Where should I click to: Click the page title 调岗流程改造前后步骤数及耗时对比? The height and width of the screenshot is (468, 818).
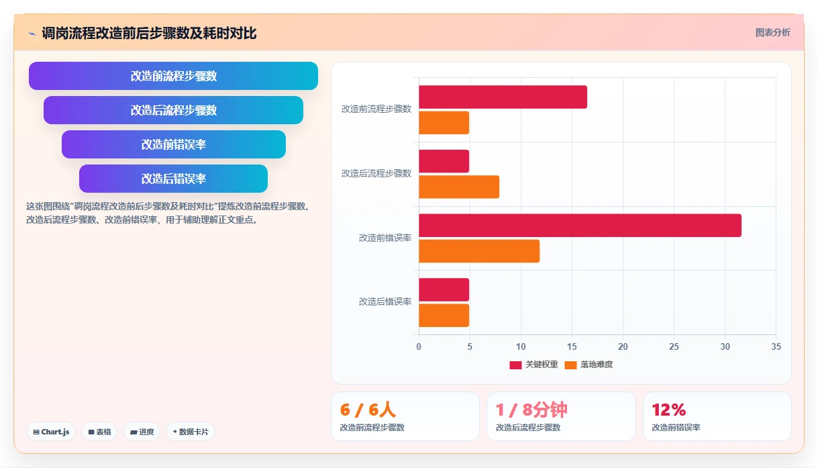pyautogui.click(x=149, y=33)
